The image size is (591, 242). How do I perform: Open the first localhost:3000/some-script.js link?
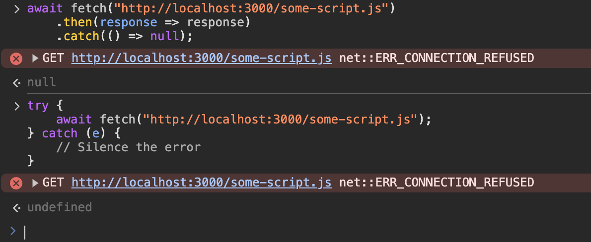[x=202, y=59]
